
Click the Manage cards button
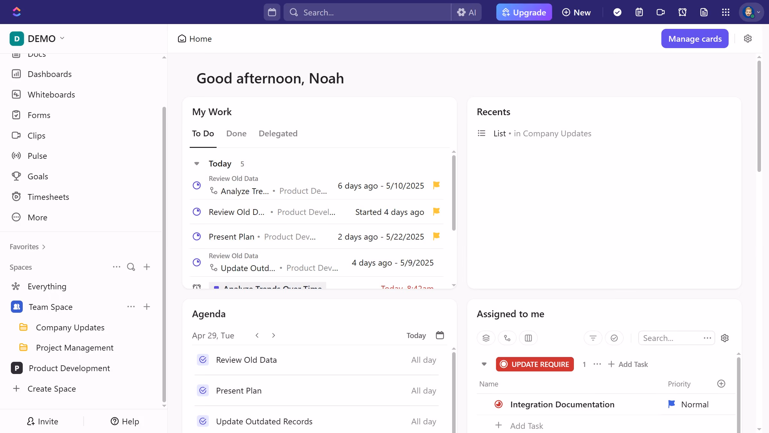coord(695,38)
